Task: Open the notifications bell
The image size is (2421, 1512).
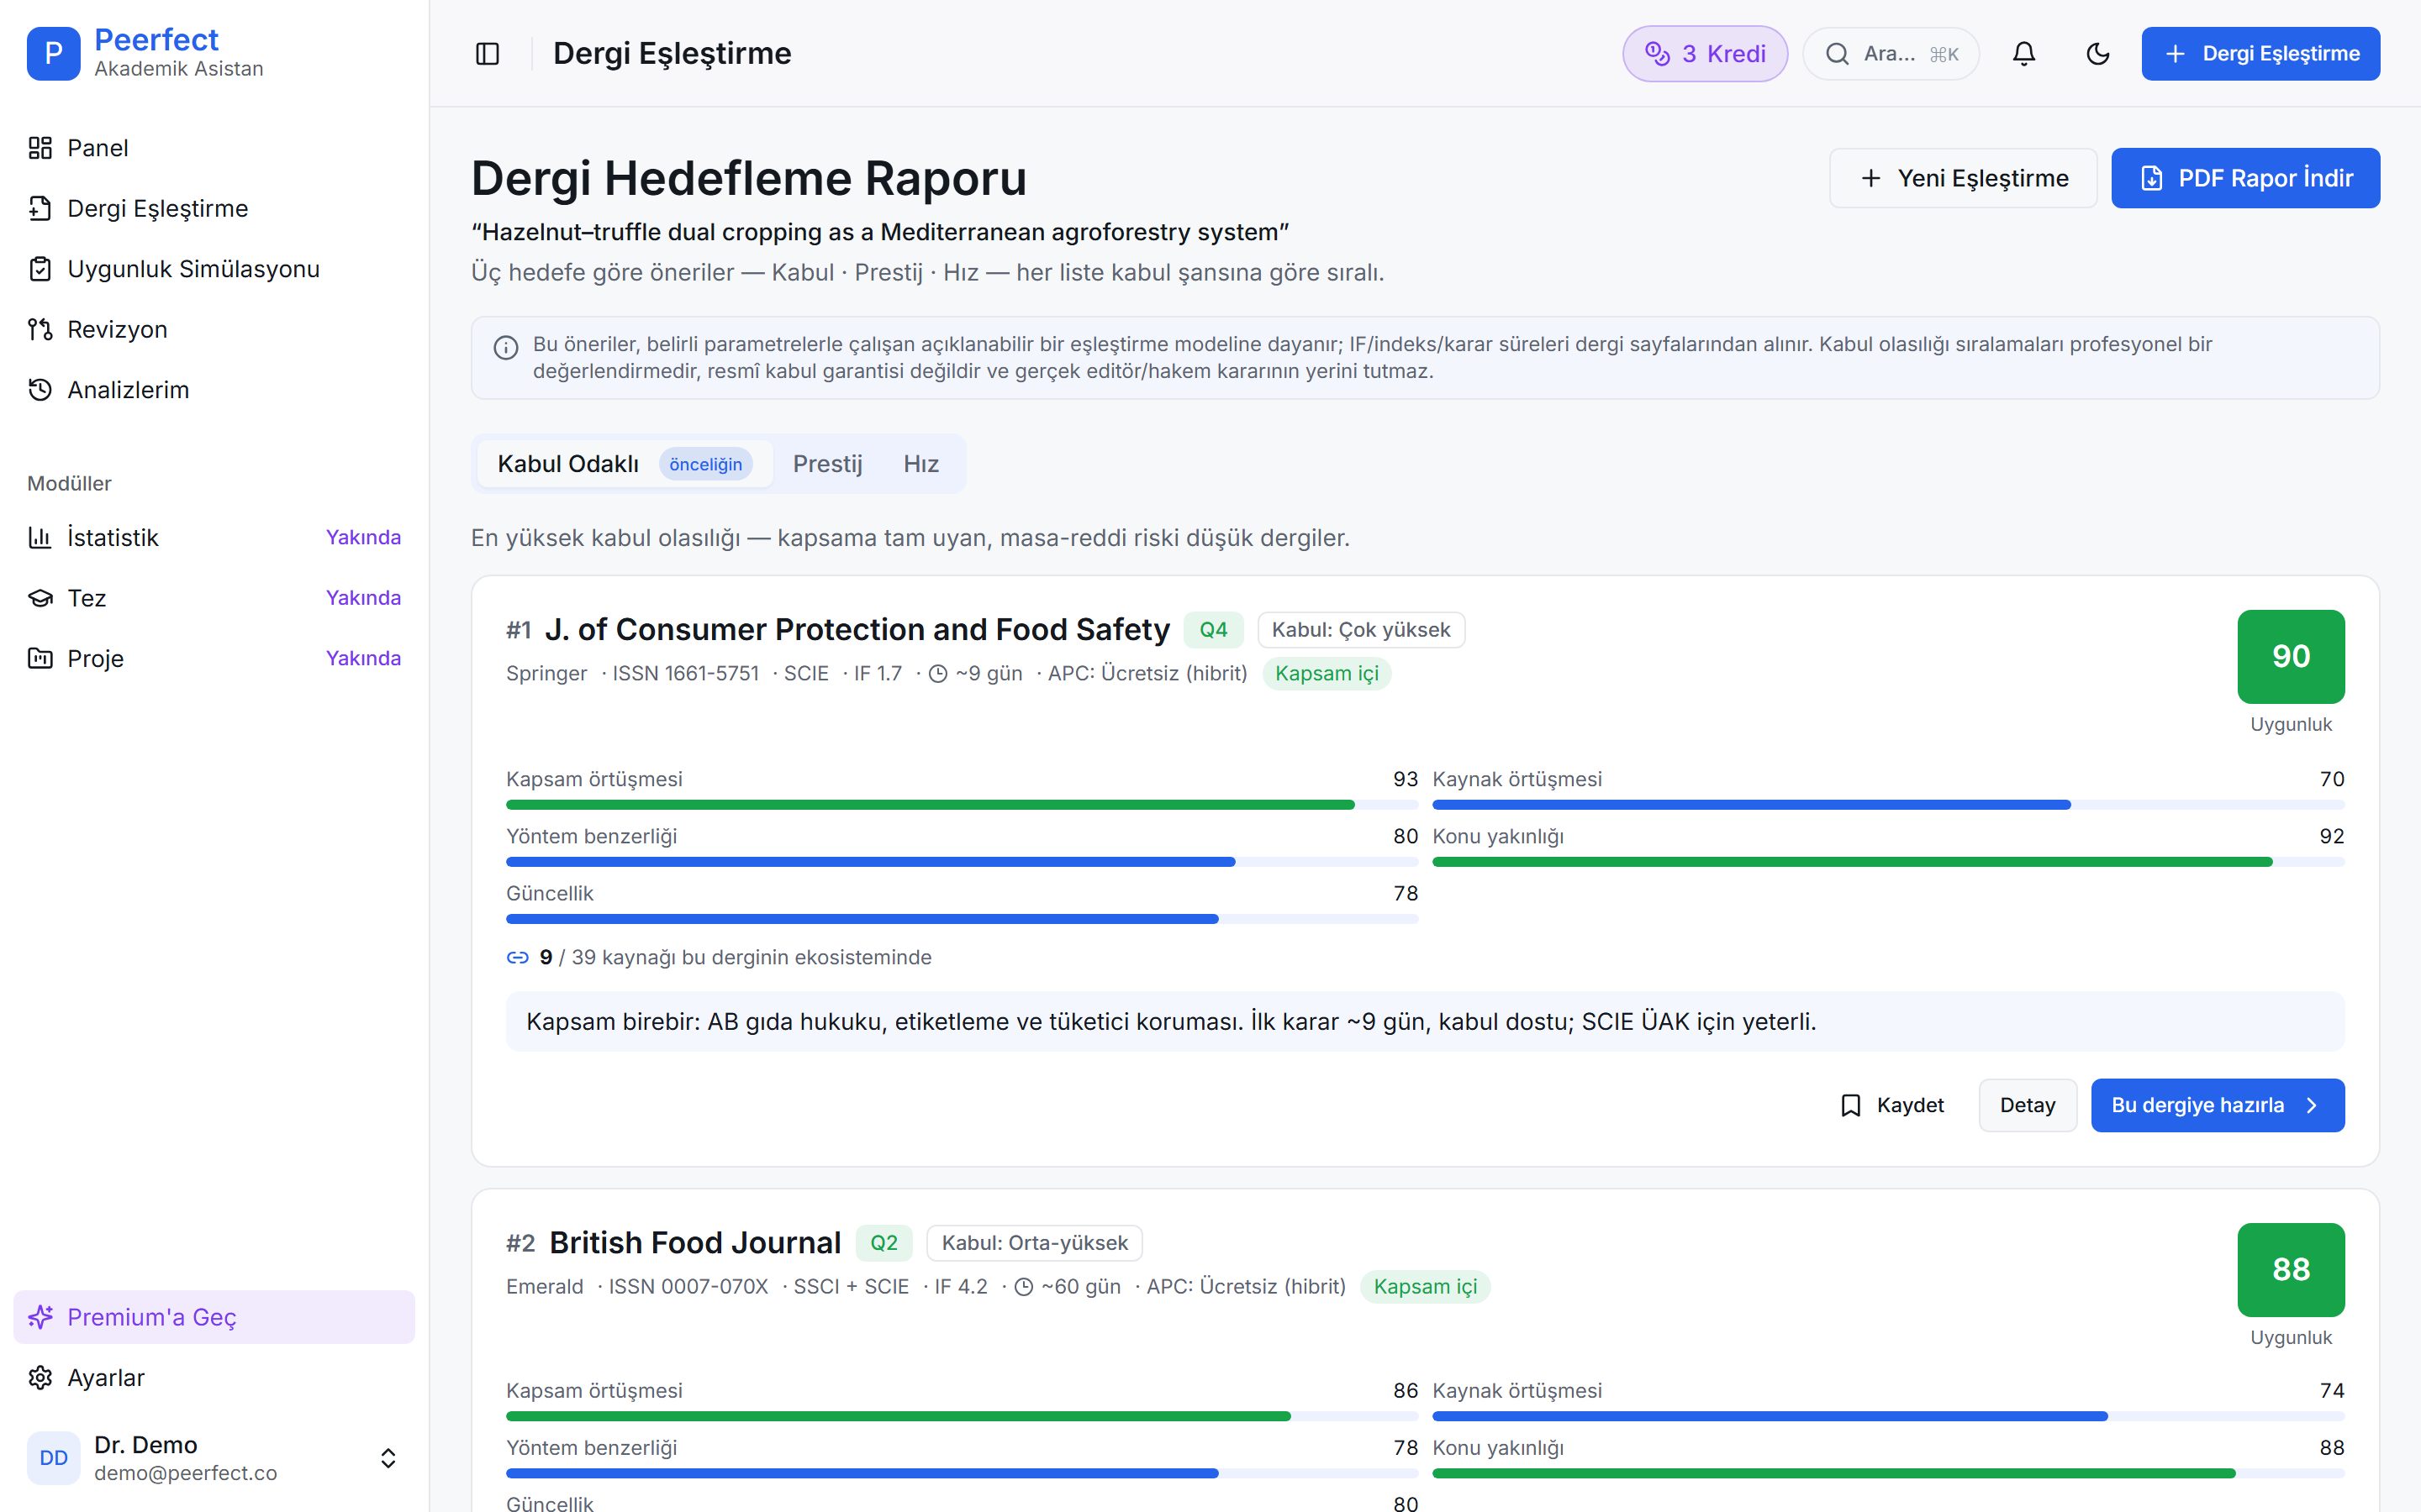Action: 2024,54
